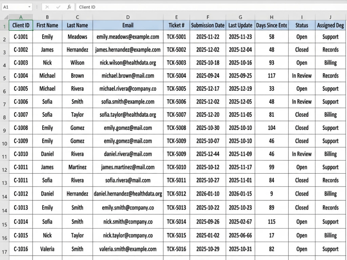The height and width of the screenshot is (260, 347).
Task: Click the last update 2025-02-67
Action: coord(240,222)
